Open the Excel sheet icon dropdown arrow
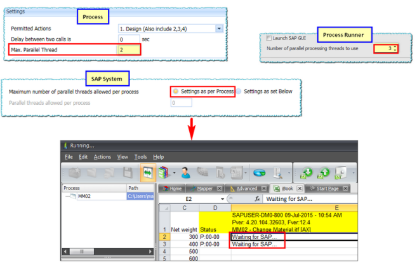The image size is (417, 265). 246,173
